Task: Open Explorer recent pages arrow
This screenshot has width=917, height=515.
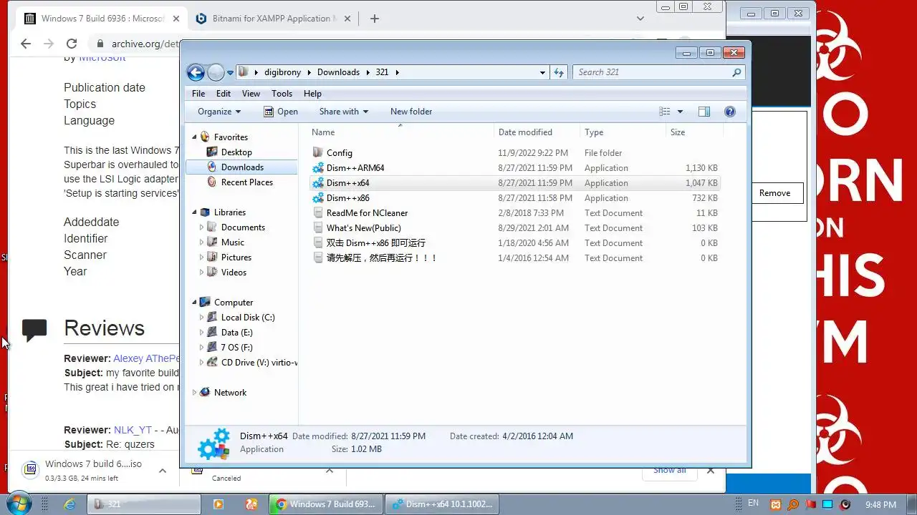Action: click(231, 72)
